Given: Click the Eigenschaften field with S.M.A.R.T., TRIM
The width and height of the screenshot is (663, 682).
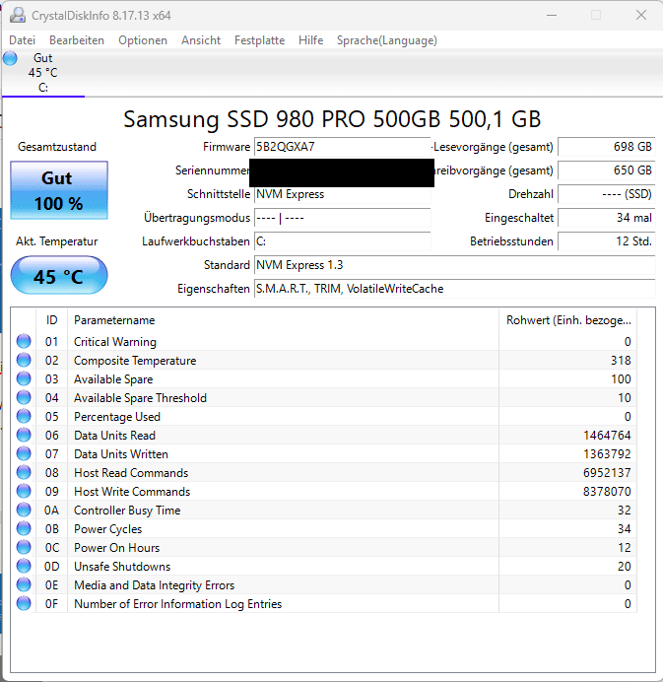Looking at the screenshot, I should click(454, 289).
